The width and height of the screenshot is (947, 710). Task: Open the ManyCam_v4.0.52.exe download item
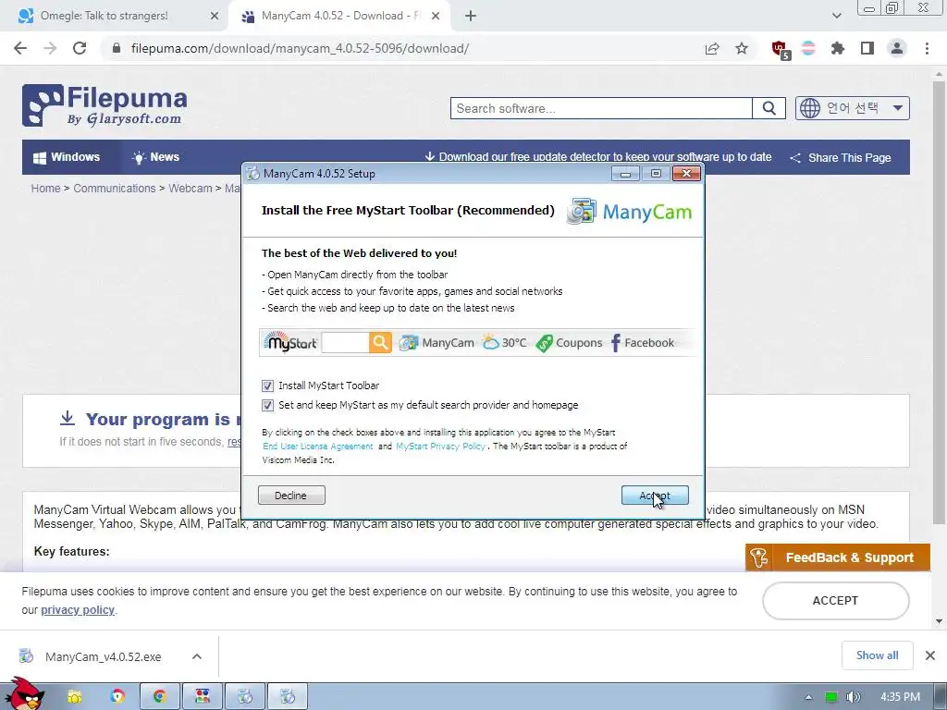[103, 656]
